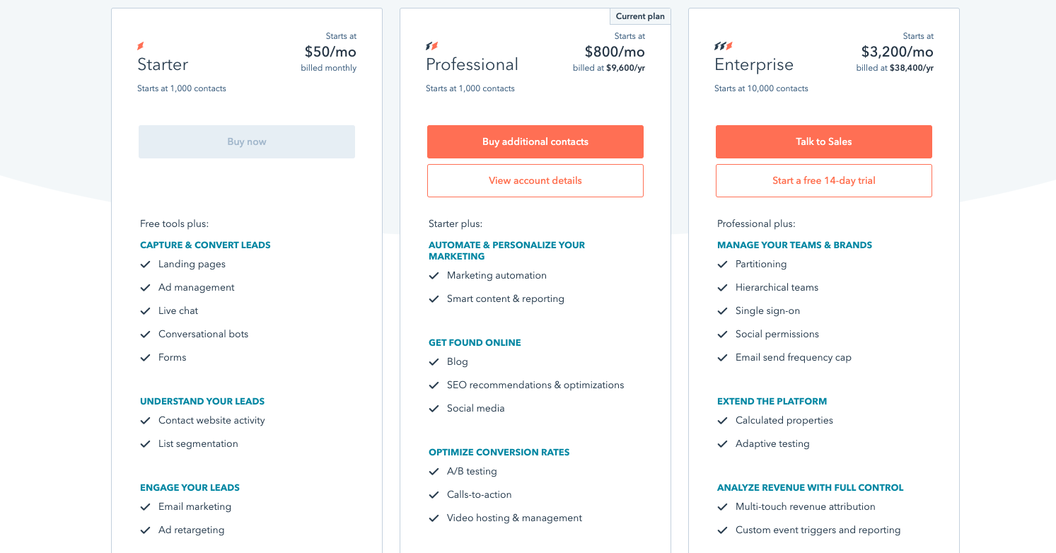This screenshot has height=553, width=1056.
Task: Open the CAPTURE & CONVERT LEADS section heading
Action: 204,245
